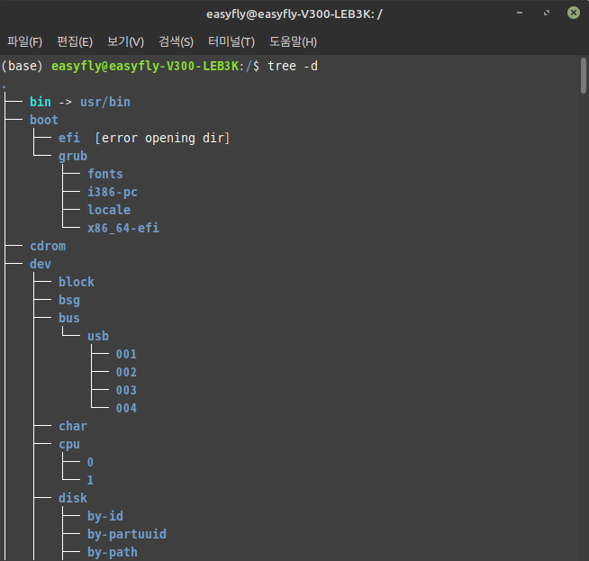
Task: Open the 터미널(T) menu
Action: coord(231,41)
